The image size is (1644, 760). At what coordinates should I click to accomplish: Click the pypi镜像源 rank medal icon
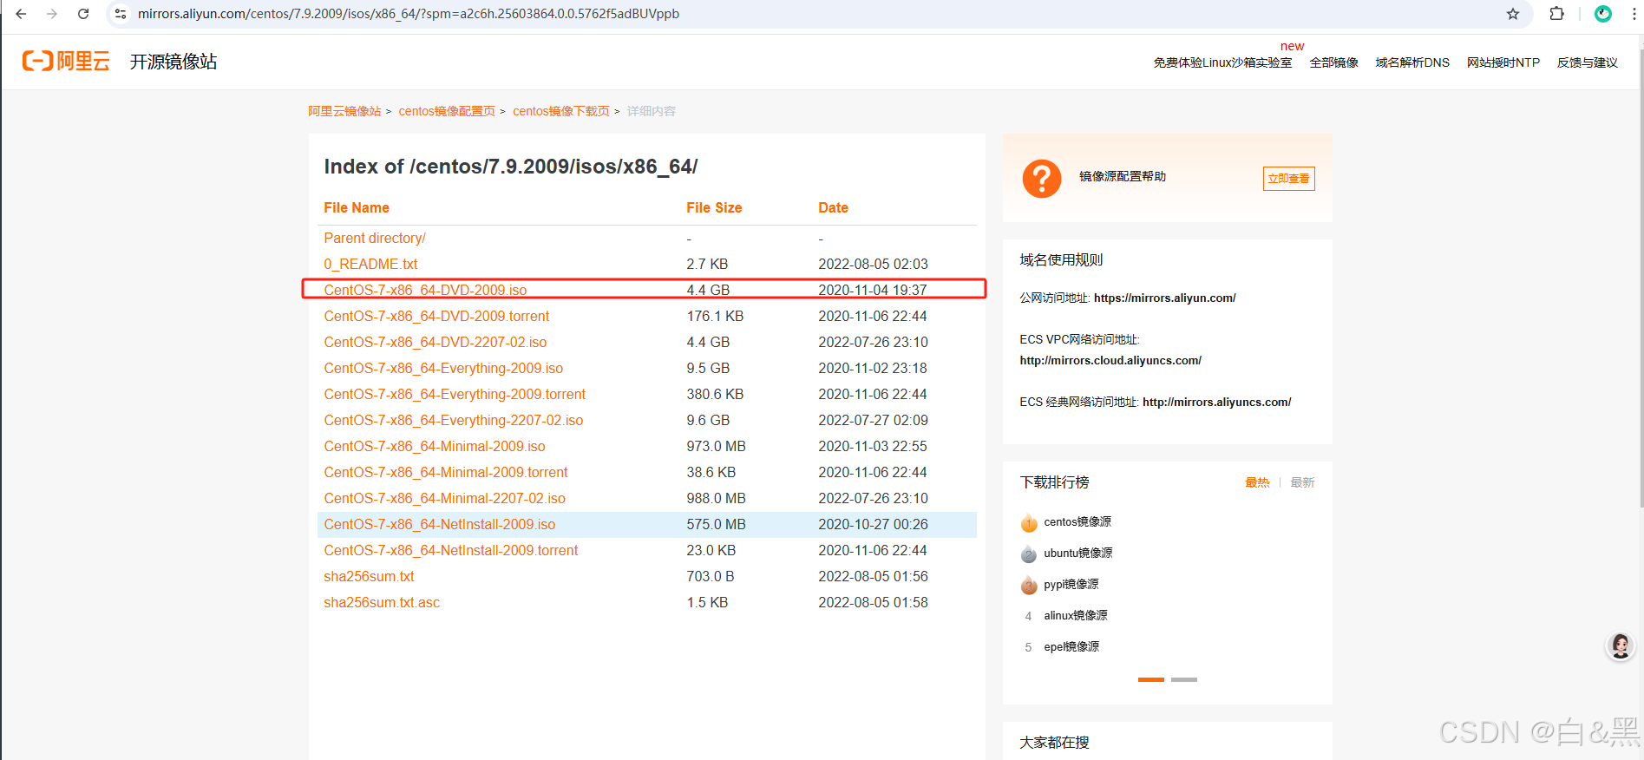1029,585
